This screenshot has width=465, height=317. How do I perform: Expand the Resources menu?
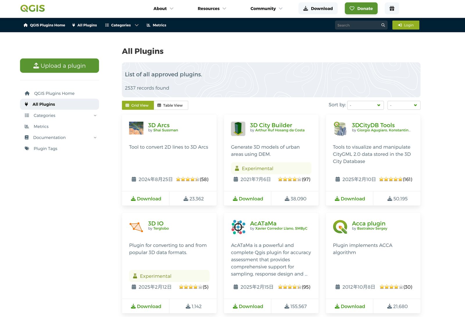[212, 8]
